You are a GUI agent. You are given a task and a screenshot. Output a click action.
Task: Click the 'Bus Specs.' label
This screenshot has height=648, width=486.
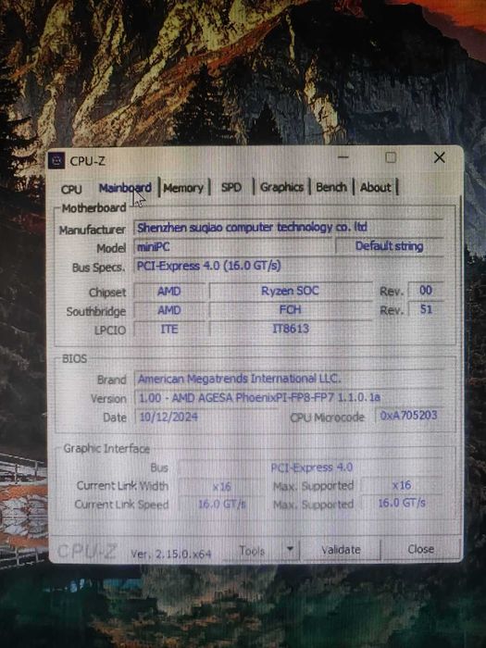point(98,268)
